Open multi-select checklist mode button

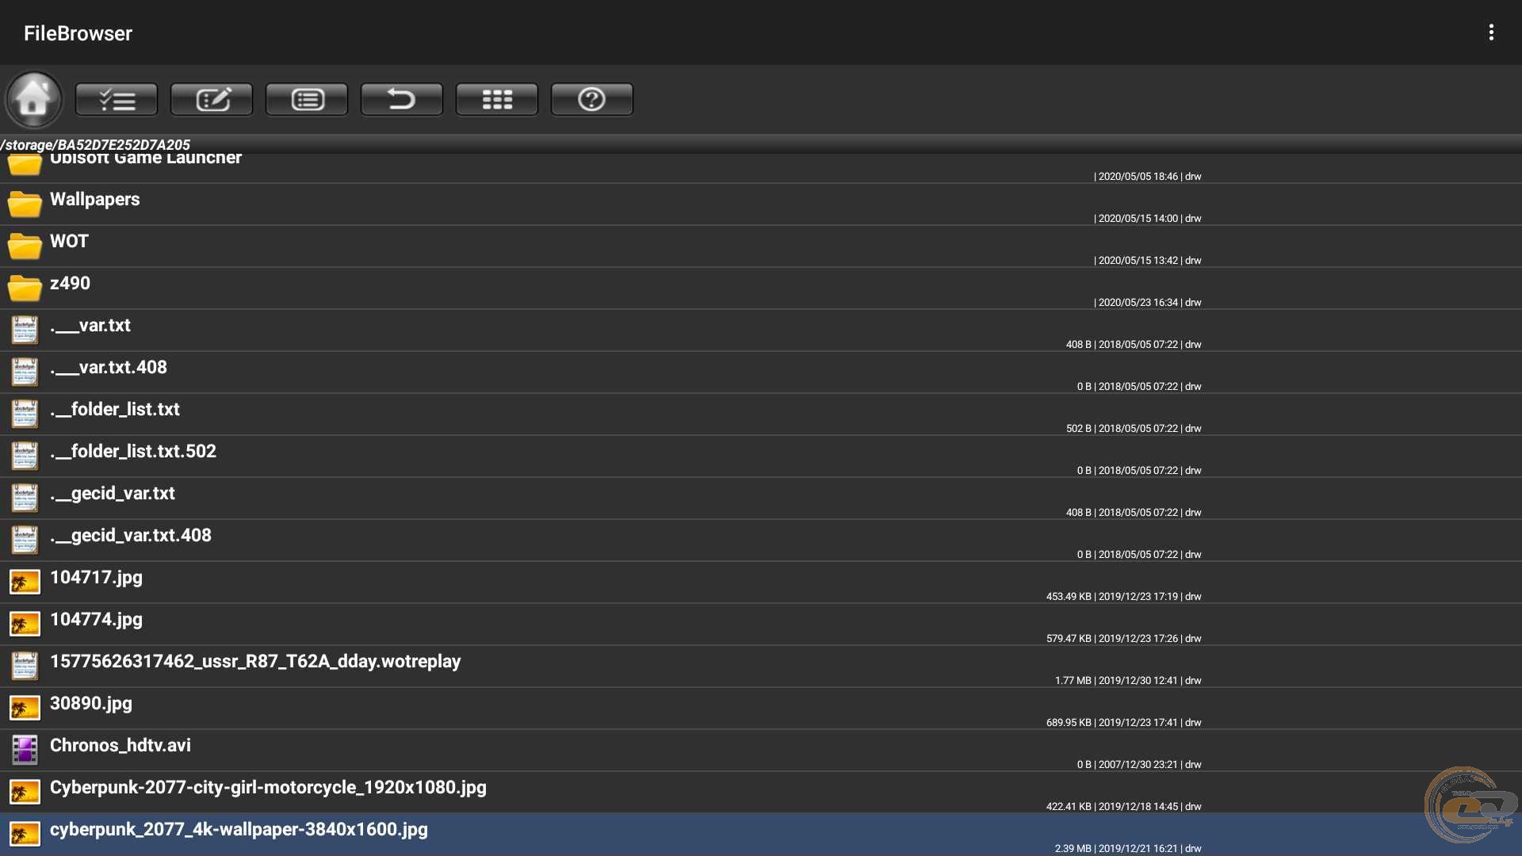click(117, 99)
